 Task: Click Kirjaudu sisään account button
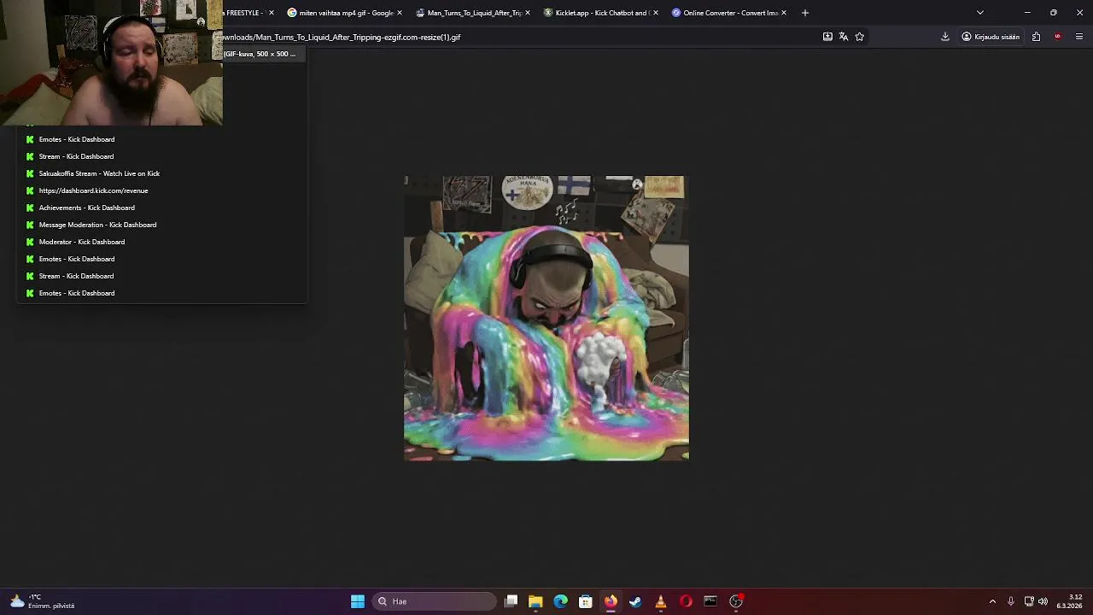[x=991, y=37]
